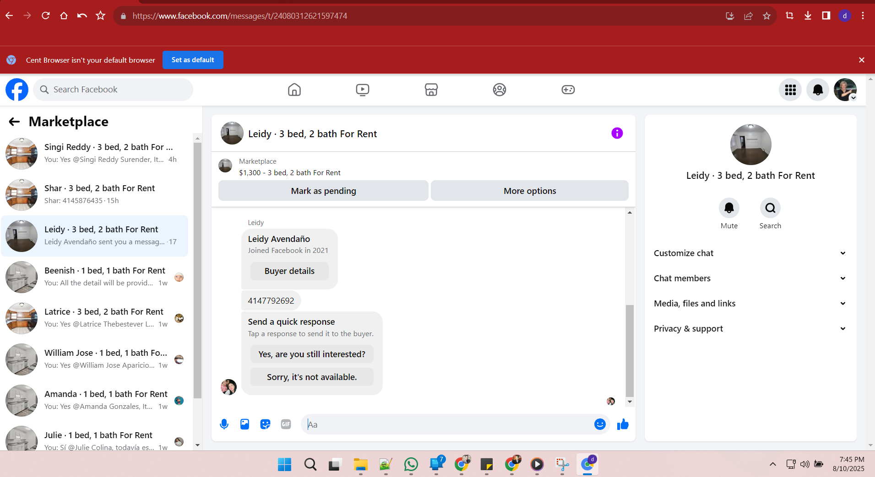Go back from Marketplace with arrow

(x=14, y=122)
